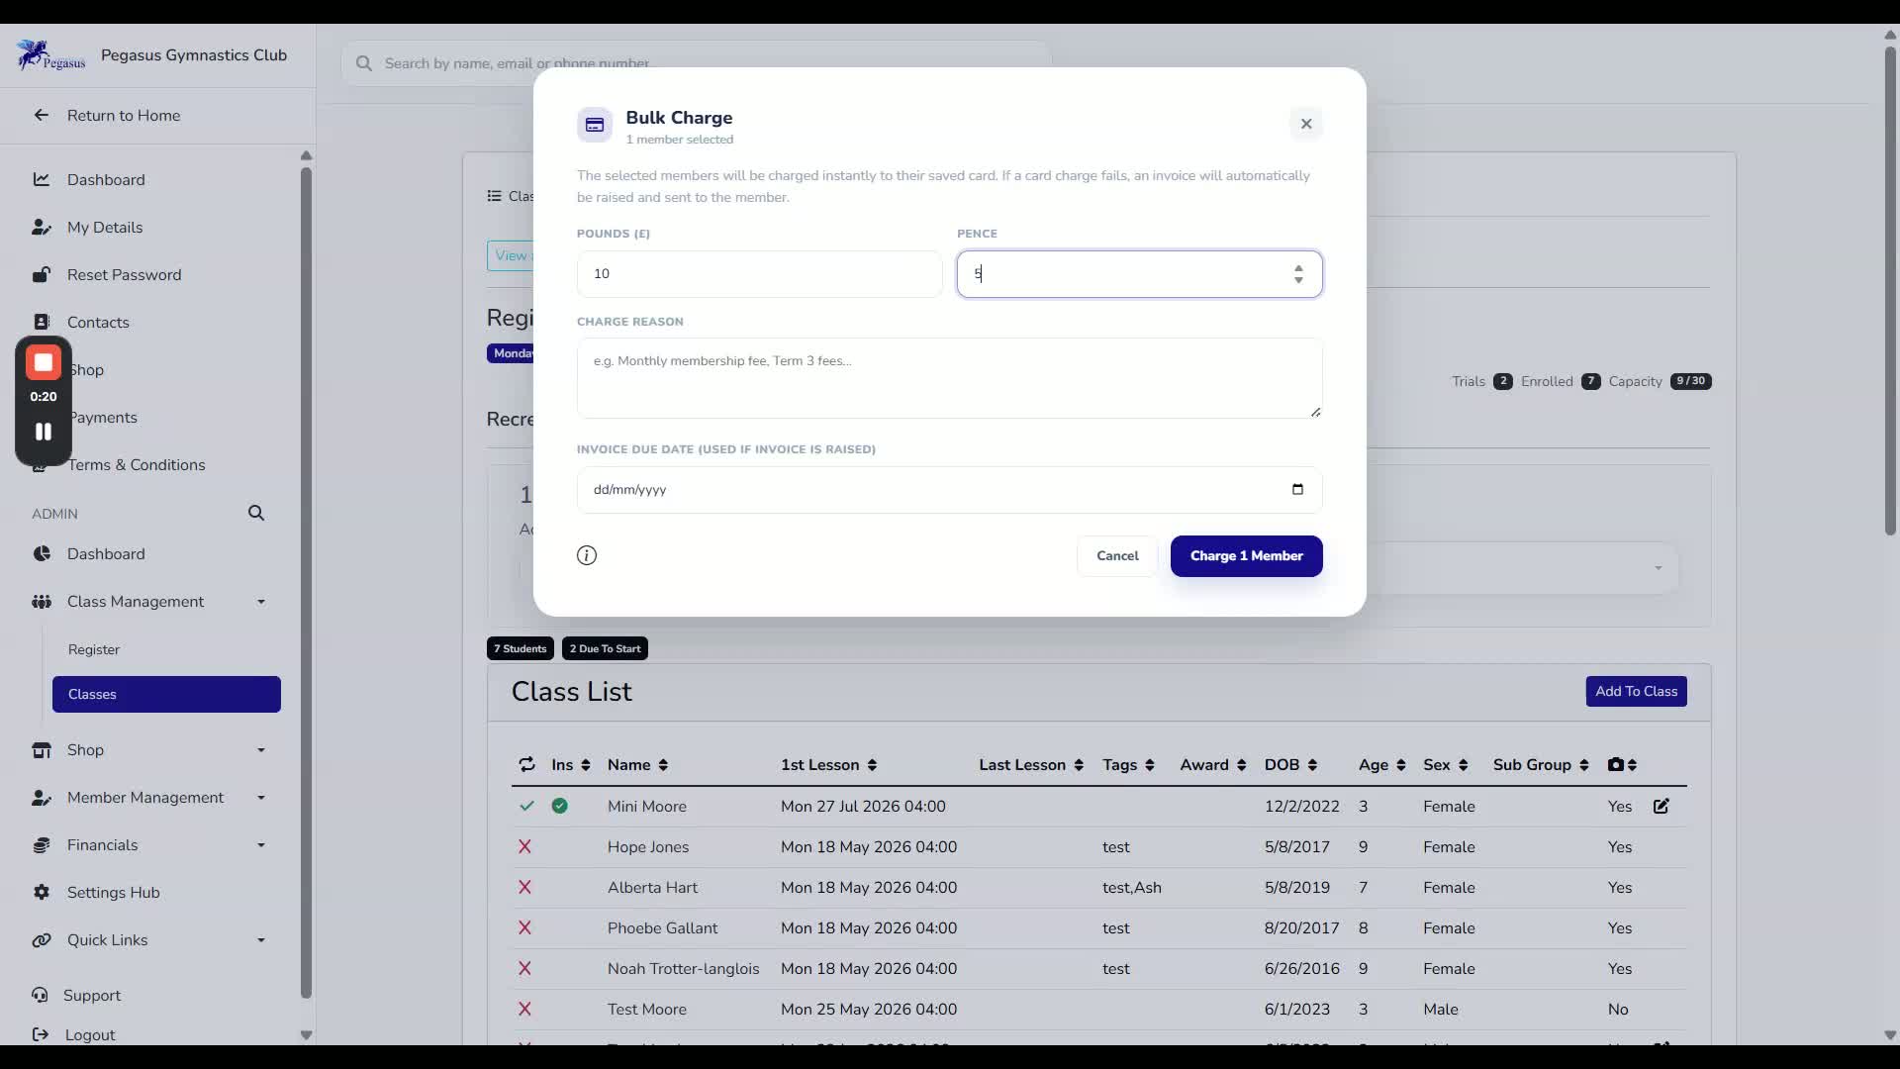The height and width of the screenshot is (1069, 1900).
Task: Open edit icon for Mini Moore row
Action: 1662,806
